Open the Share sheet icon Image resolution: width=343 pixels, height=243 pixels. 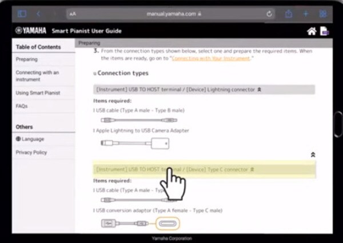tap(289, 14)
